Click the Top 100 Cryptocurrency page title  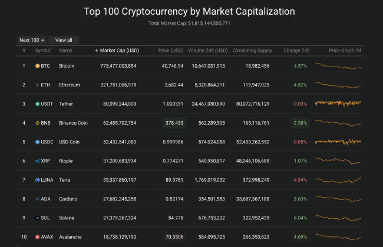click(190, 11)
